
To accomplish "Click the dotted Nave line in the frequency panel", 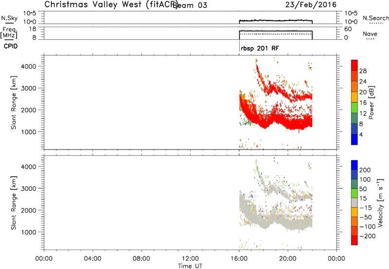I will [276, 34].
